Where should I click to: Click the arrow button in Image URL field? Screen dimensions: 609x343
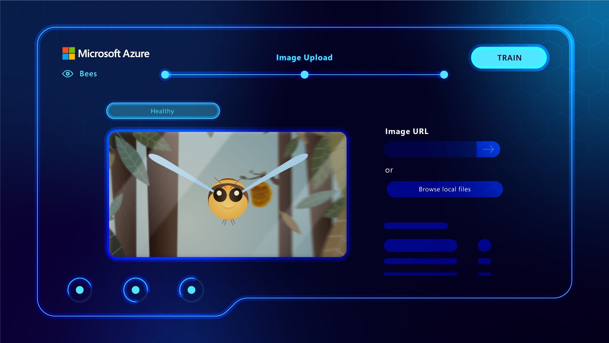pyautogui.click(x=488, y=149)
